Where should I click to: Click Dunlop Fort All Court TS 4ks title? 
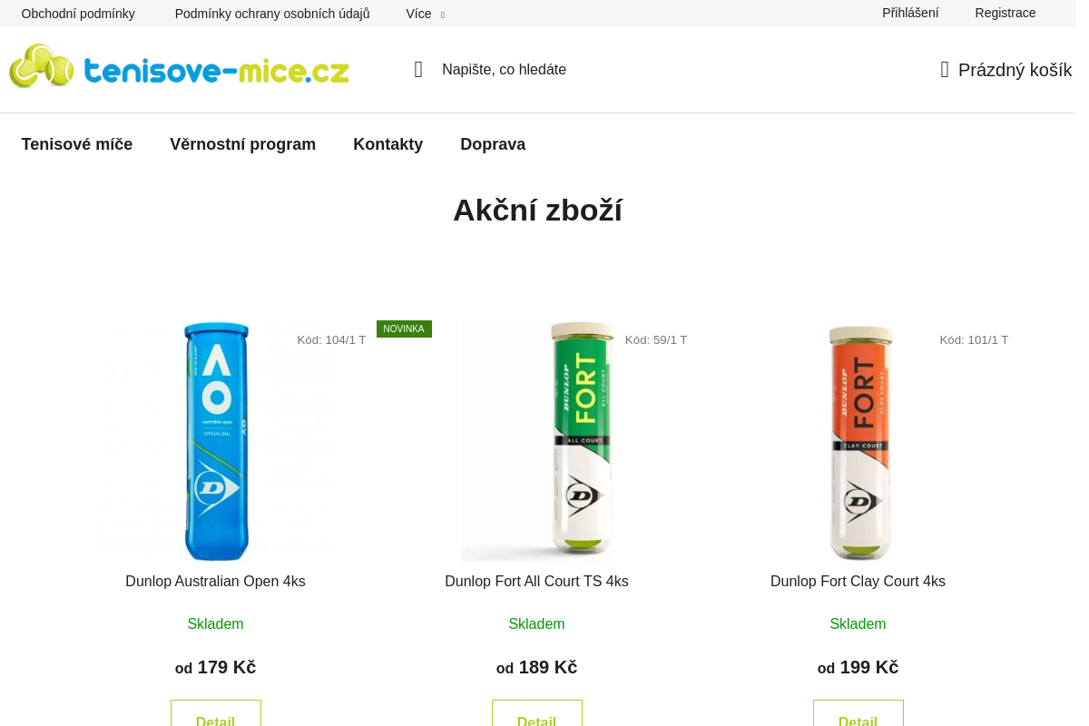click(x=536, y=582)
